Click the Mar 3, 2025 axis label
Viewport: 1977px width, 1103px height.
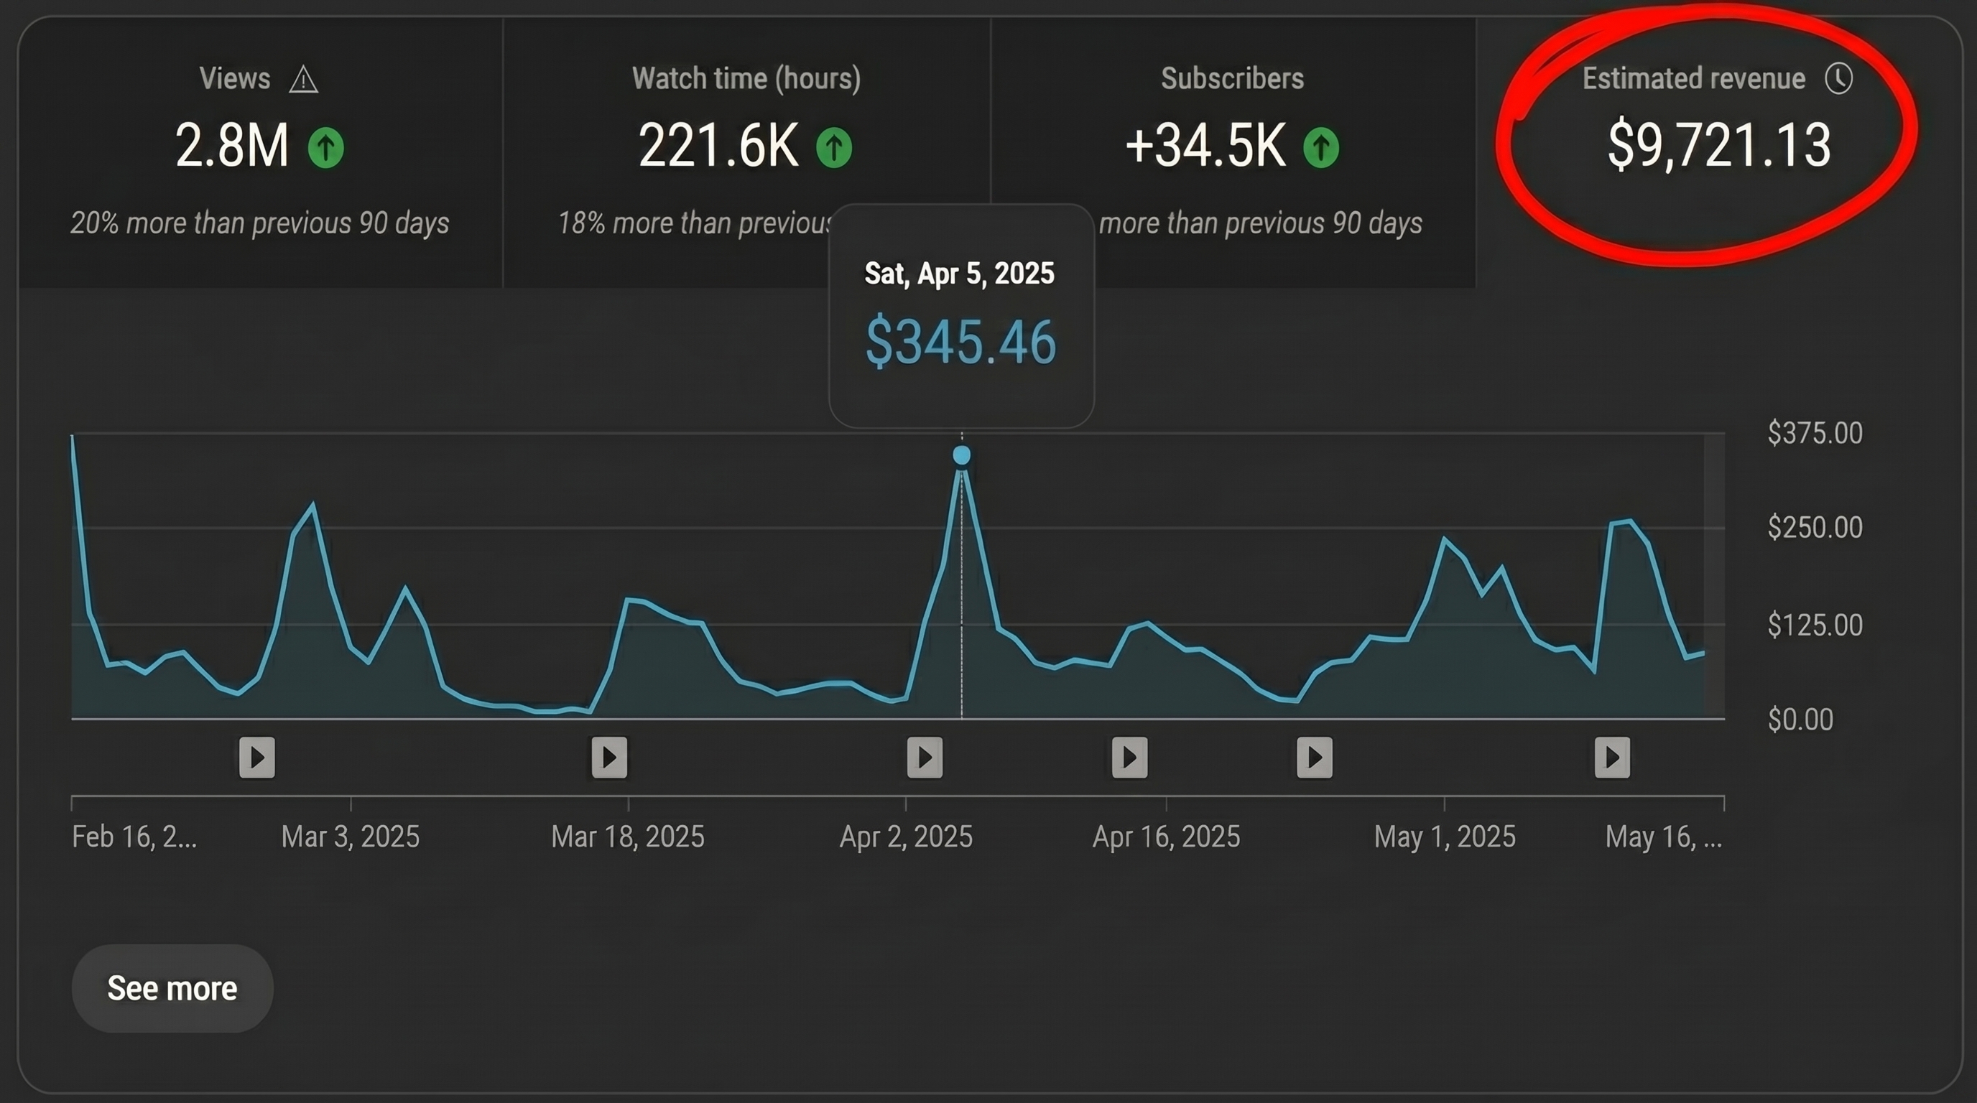[350, 836]
